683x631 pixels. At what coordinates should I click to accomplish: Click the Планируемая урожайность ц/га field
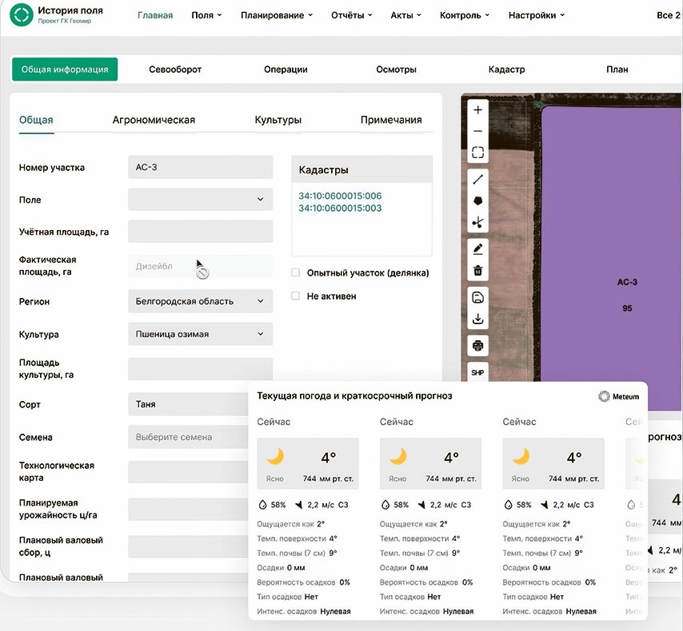[x=188, y=509]
